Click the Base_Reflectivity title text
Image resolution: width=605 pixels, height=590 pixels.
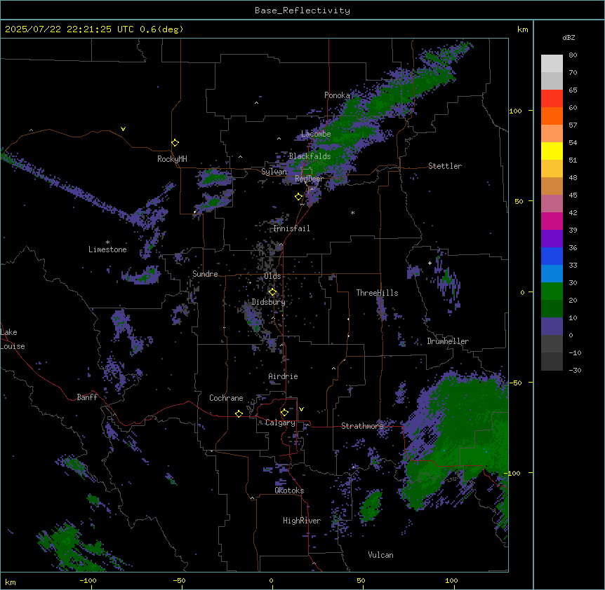[x=302, y=11]
